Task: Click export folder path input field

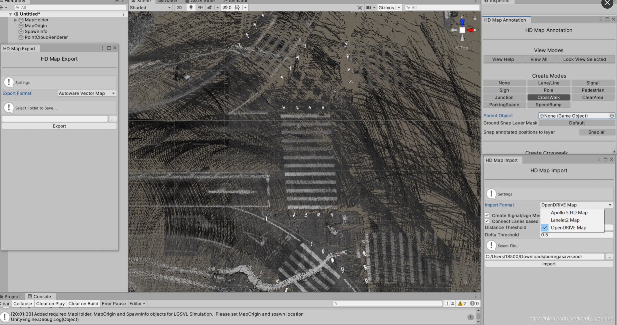Action: [x=55, y=119]
